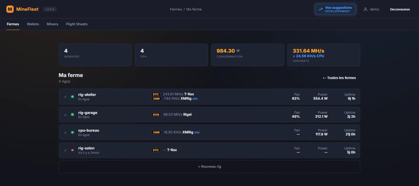The image size is (419, 186).
Task: Open the Flight Sheets tab
Action: [x=77, y=24]
